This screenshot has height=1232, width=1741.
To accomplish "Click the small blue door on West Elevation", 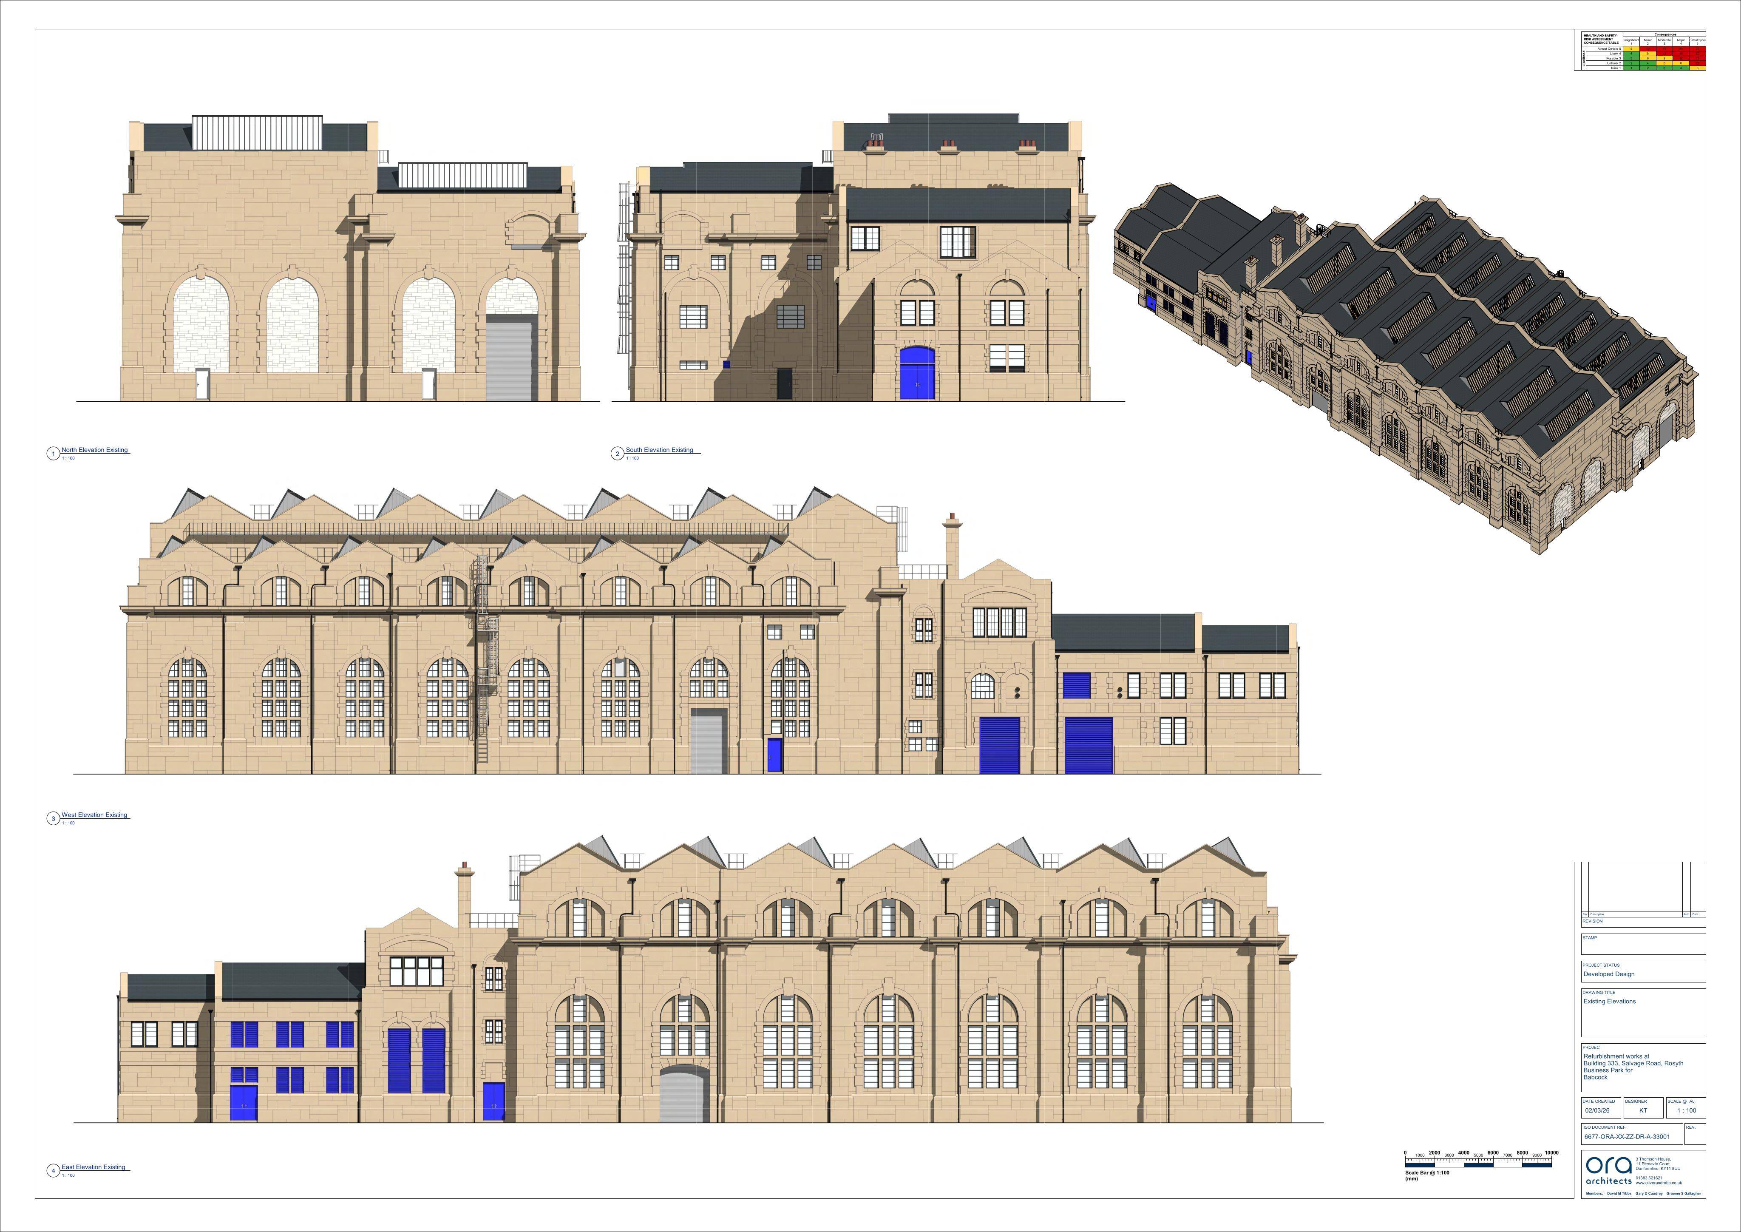I will pos(774,755).
